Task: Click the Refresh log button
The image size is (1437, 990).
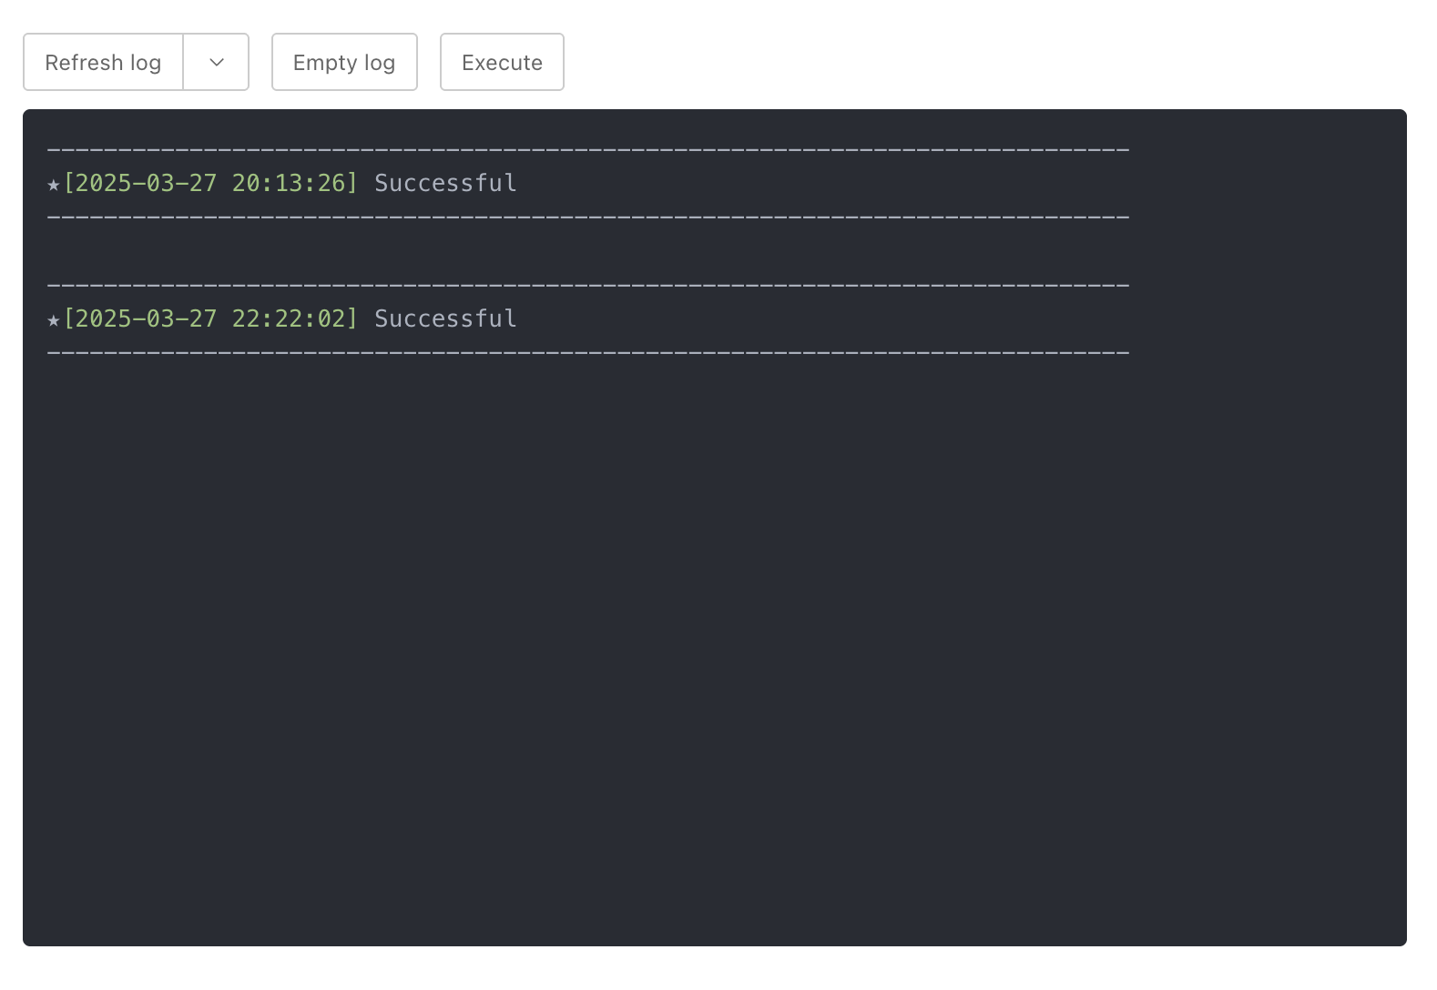Action: (103, 63)
